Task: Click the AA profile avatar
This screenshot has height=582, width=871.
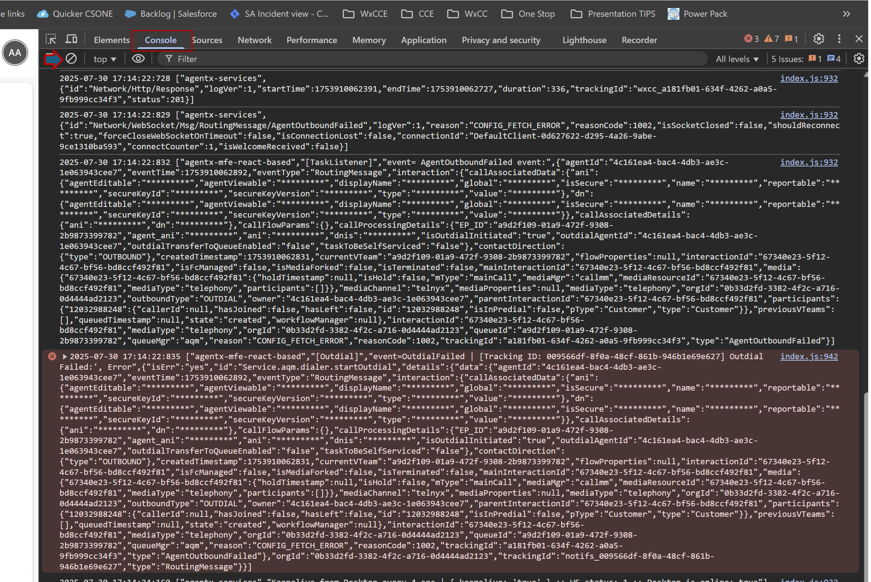Action: (x=15, y=53)
